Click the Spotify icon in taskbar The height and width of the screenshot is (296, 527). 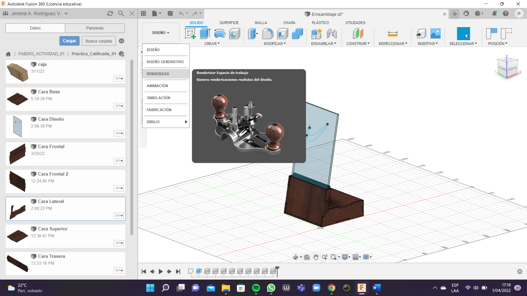[x=256, y=288]
